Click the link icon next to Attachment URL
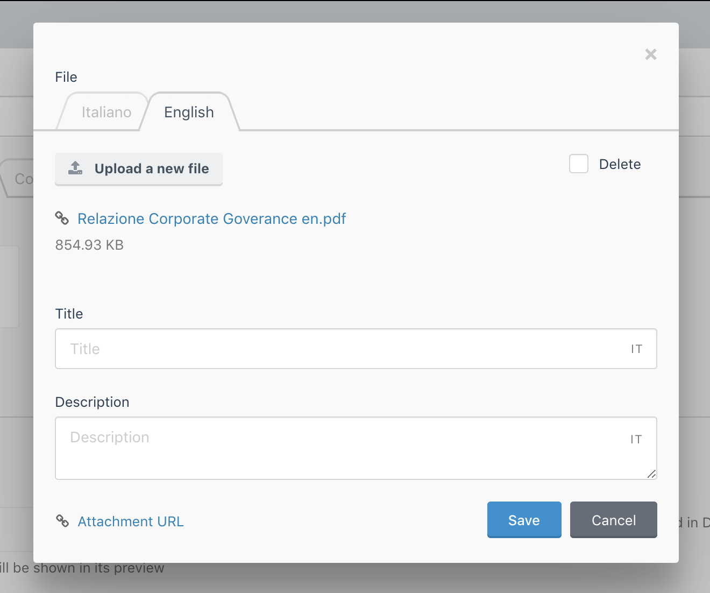The width and height of the screenshot is (710, 593). tap(63, 521)
